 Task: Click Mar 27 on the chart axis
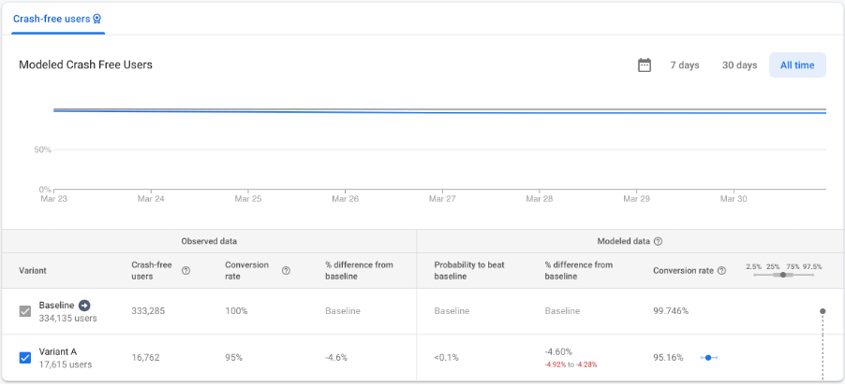coord(442,198)
